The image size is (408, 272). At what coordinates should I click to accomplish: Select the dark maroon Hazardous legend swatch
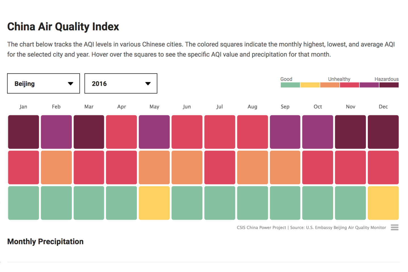[389, 85]
